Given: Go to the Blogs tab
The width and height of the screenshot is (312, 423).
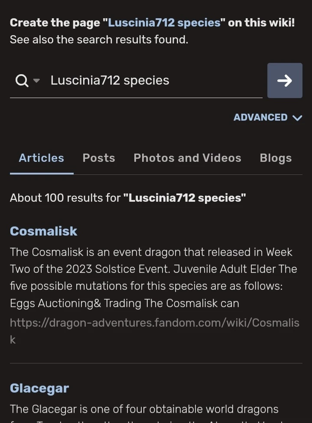Looking at the screenshot, I should 276,158.
